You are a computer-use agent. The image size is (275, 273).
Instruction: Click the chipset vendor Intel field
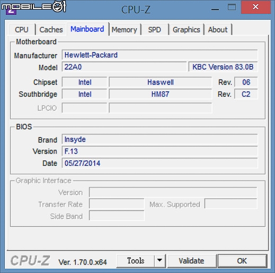coord(85,82)
